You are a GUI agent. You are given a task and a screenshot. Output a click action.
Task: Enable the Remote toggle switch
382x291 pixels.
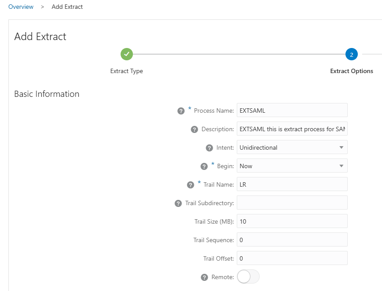click(248, 277)
